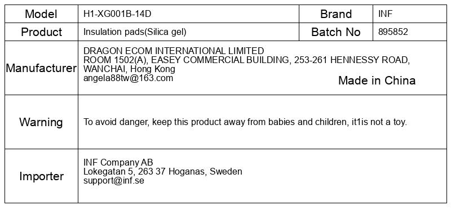Click the ROOM 1502(A) address line

point(246,60)
